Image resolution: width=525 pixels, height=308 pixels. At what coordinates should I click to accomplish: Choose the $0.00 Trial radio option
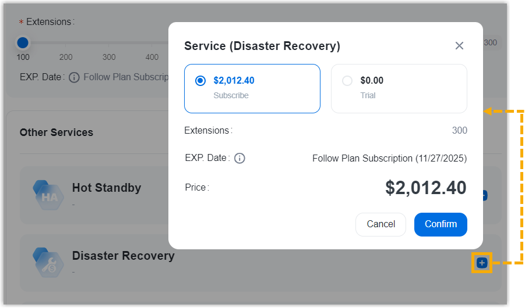tap(347, 81)
